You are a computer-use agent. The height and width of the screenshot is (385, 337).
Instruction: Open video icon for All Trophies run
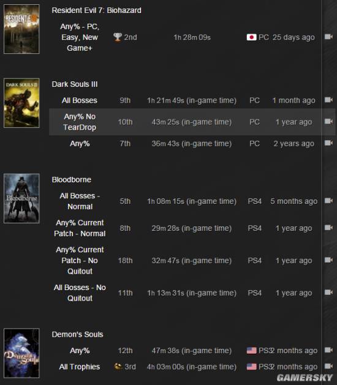point(328,367)
